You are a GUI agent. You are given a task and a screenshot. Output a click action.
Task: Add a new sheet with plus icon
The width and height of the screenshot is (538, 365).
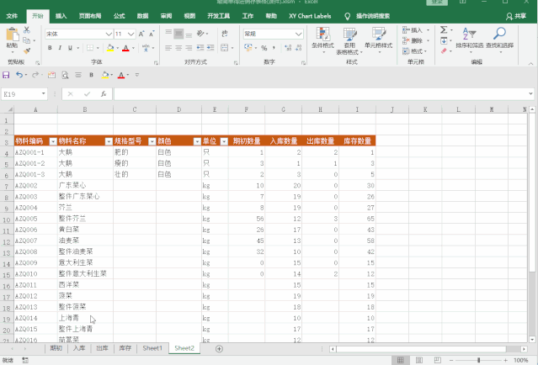point(219,348)
